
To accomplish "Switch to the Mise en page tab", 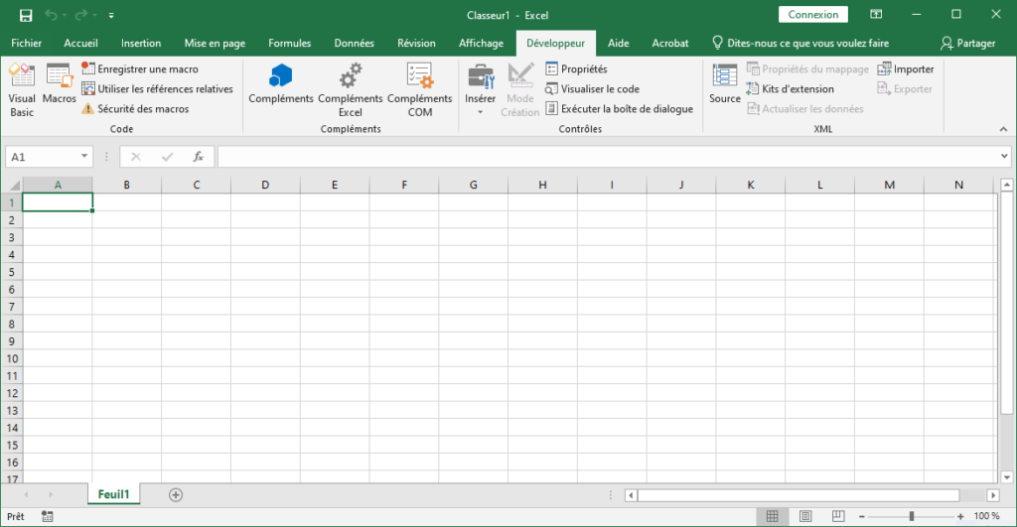I will 215,43.
